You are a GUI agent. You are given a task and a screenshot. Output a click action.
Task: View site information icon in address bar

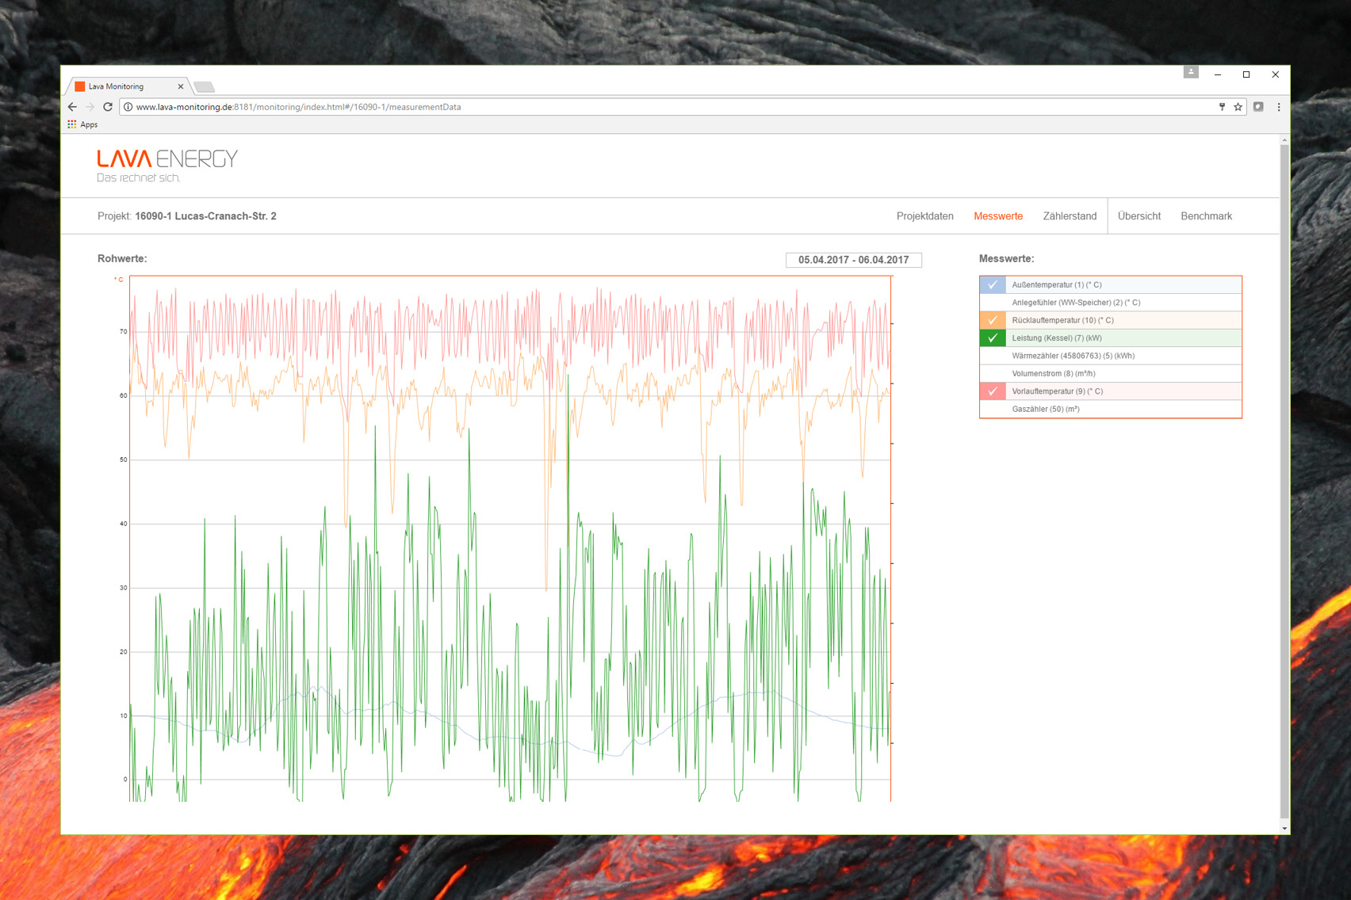tap(128, 107)
